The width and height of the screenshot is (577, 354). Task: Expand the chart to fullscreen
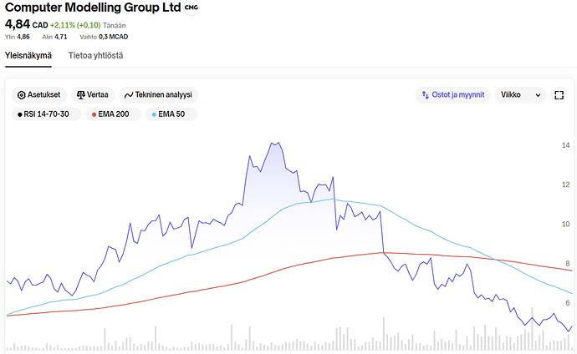(559, 95)
